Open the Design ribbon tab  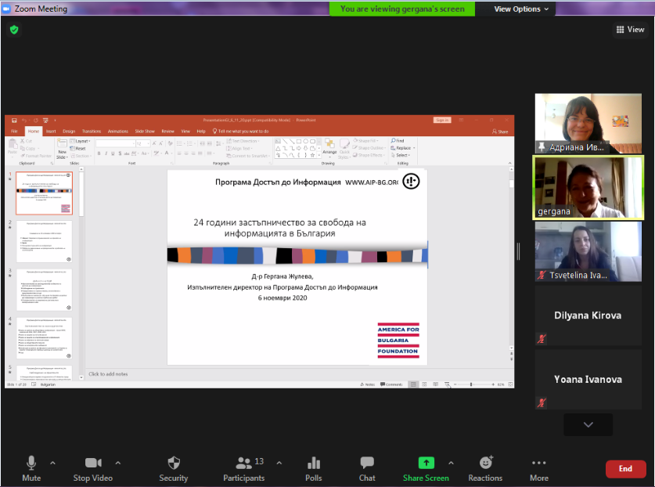[x=69, y=132]
